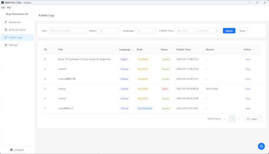
Task: Go to previous page arrow
Action: click(225, 119)
